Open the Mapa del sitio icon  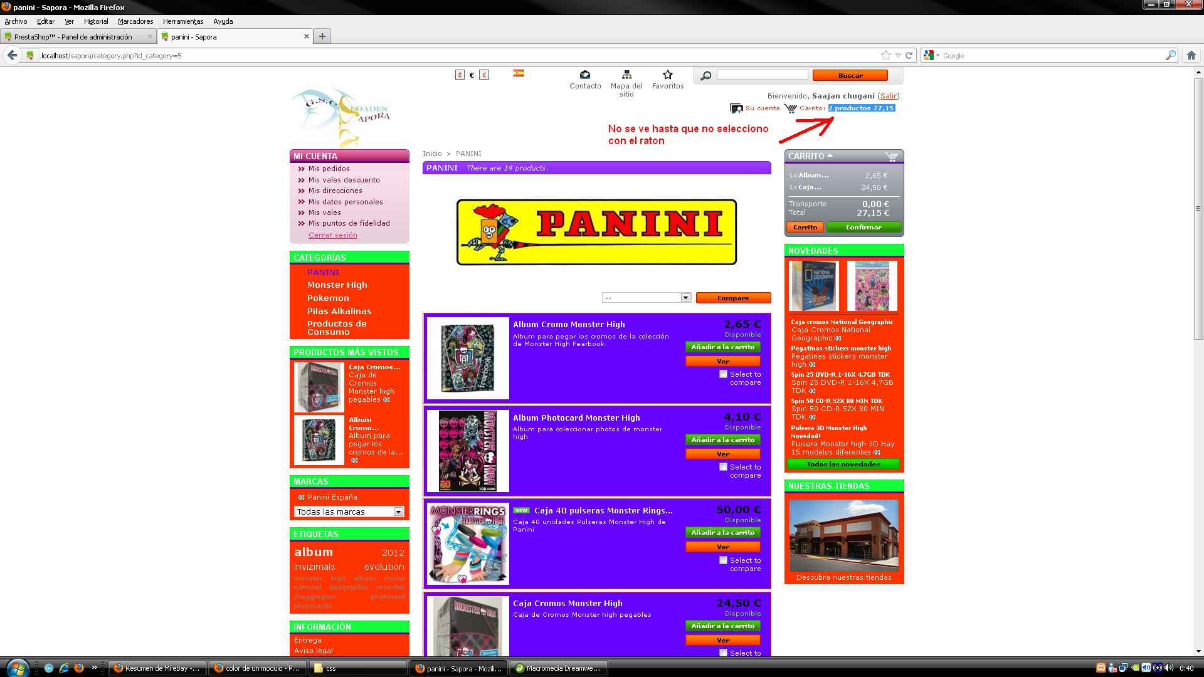click(626, 75)
